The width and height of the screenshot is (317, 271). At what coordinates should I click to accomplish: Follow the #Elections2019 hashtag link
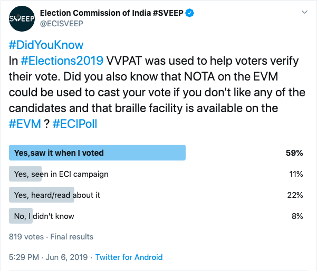point(62,61)
